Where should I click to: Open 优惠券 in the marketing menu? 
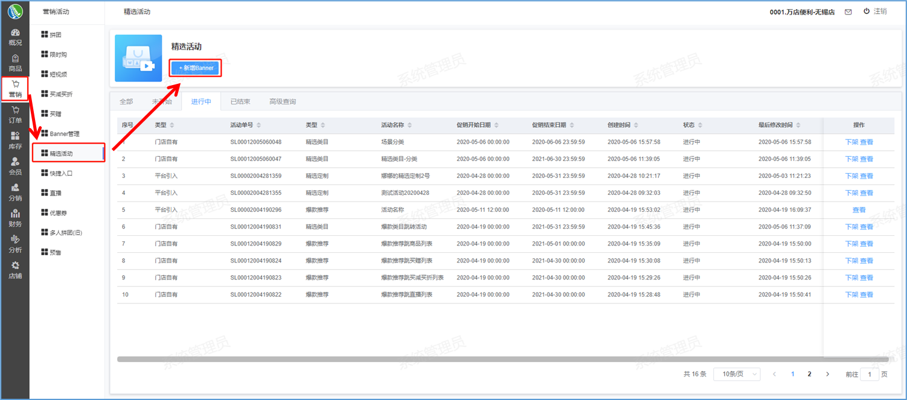click(x=58, y=213)
